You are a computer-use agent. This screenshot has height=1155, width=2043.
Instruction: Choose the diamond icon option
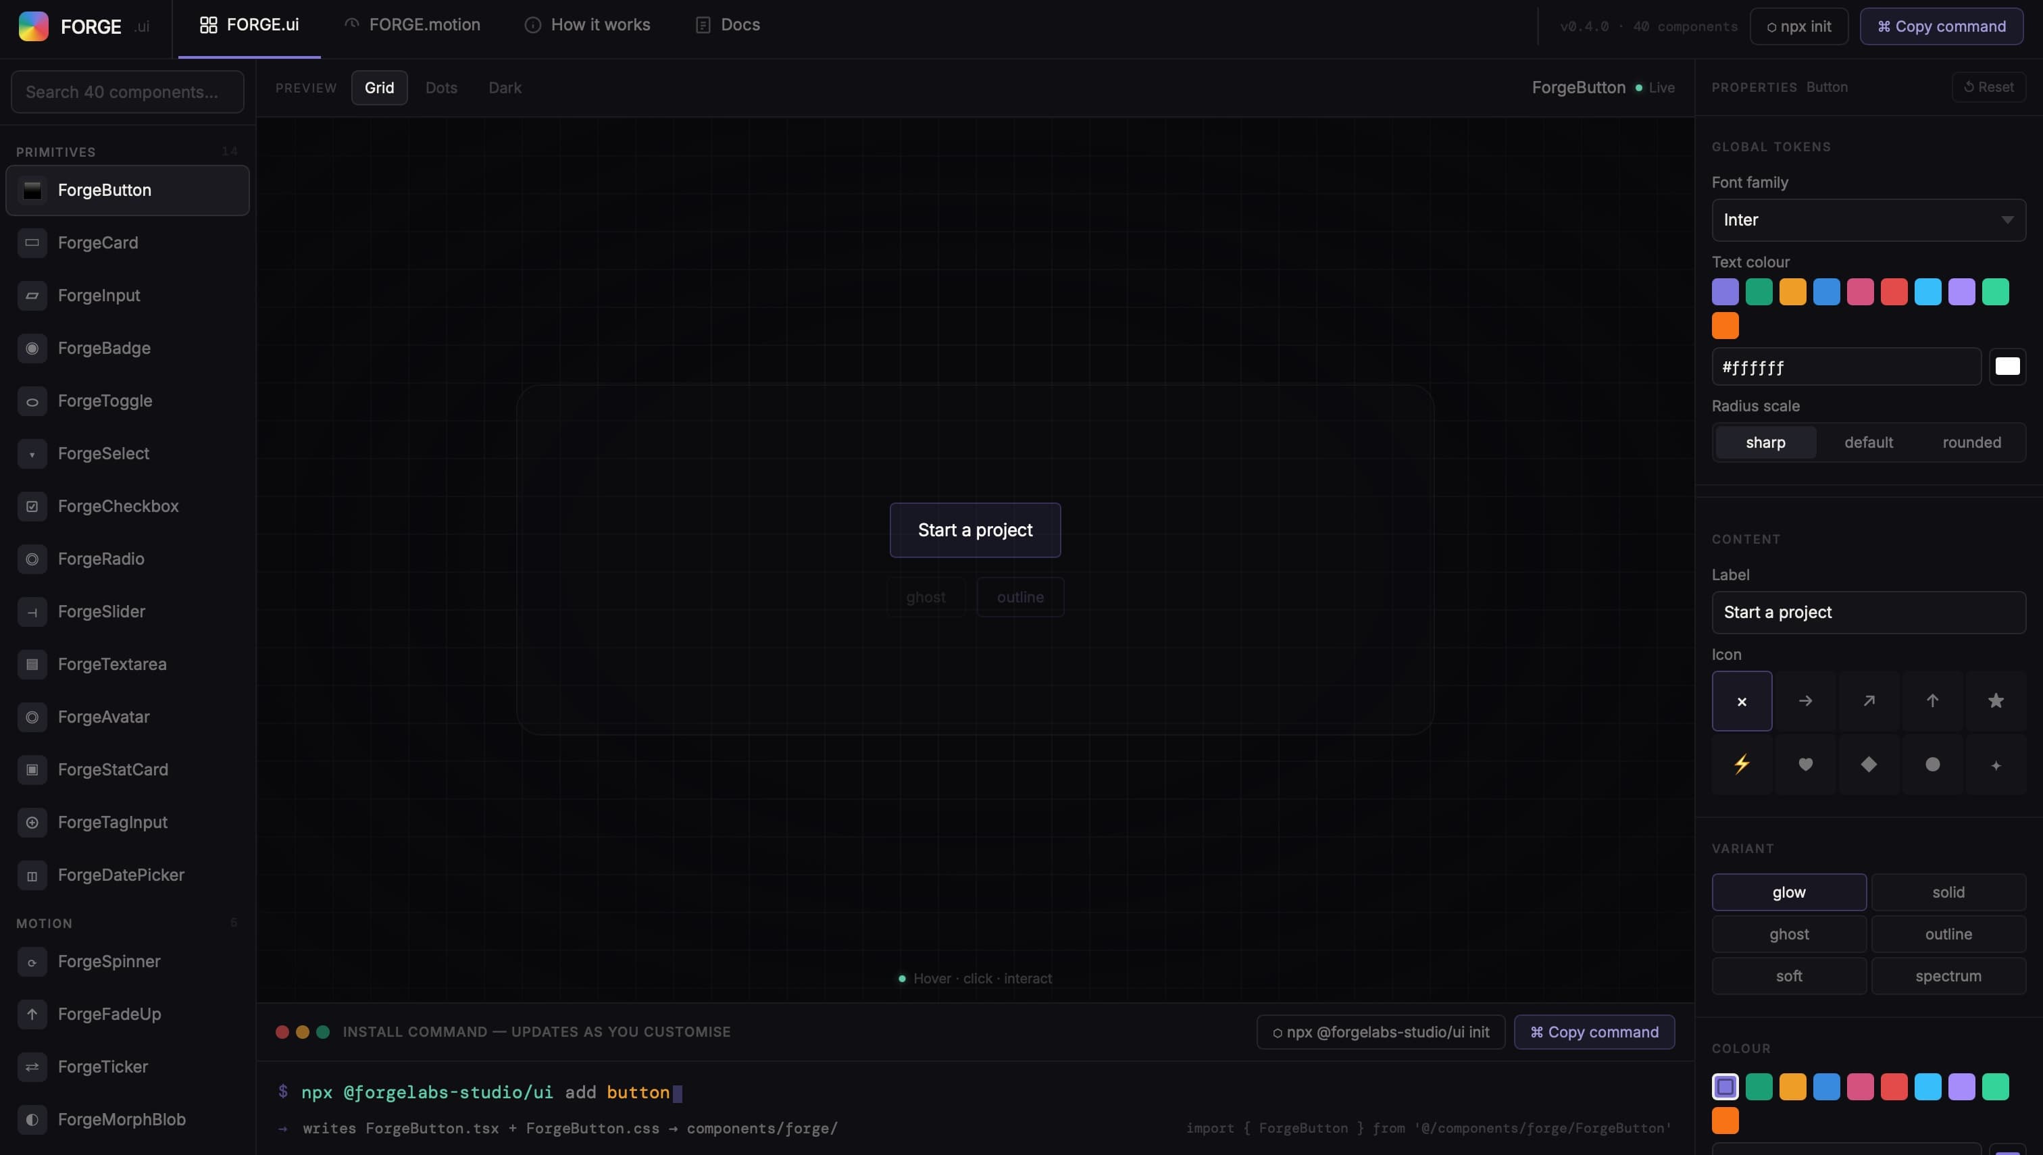click(1869, 764)
